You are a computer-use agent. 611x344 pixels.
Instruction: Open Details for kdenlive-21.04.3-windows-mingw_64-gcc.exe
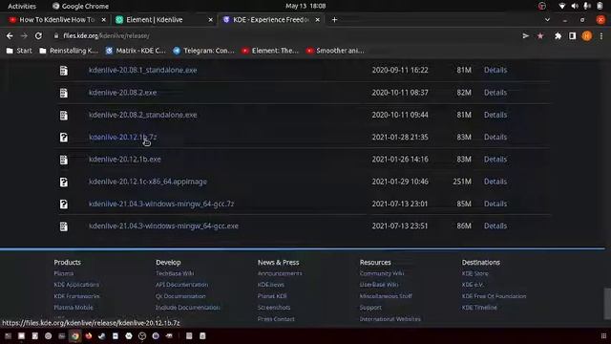[x=495, y=226]
